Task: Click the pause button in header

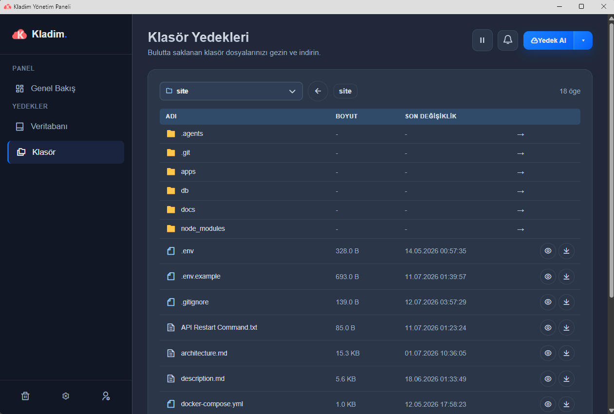Action: coord(483,40)
